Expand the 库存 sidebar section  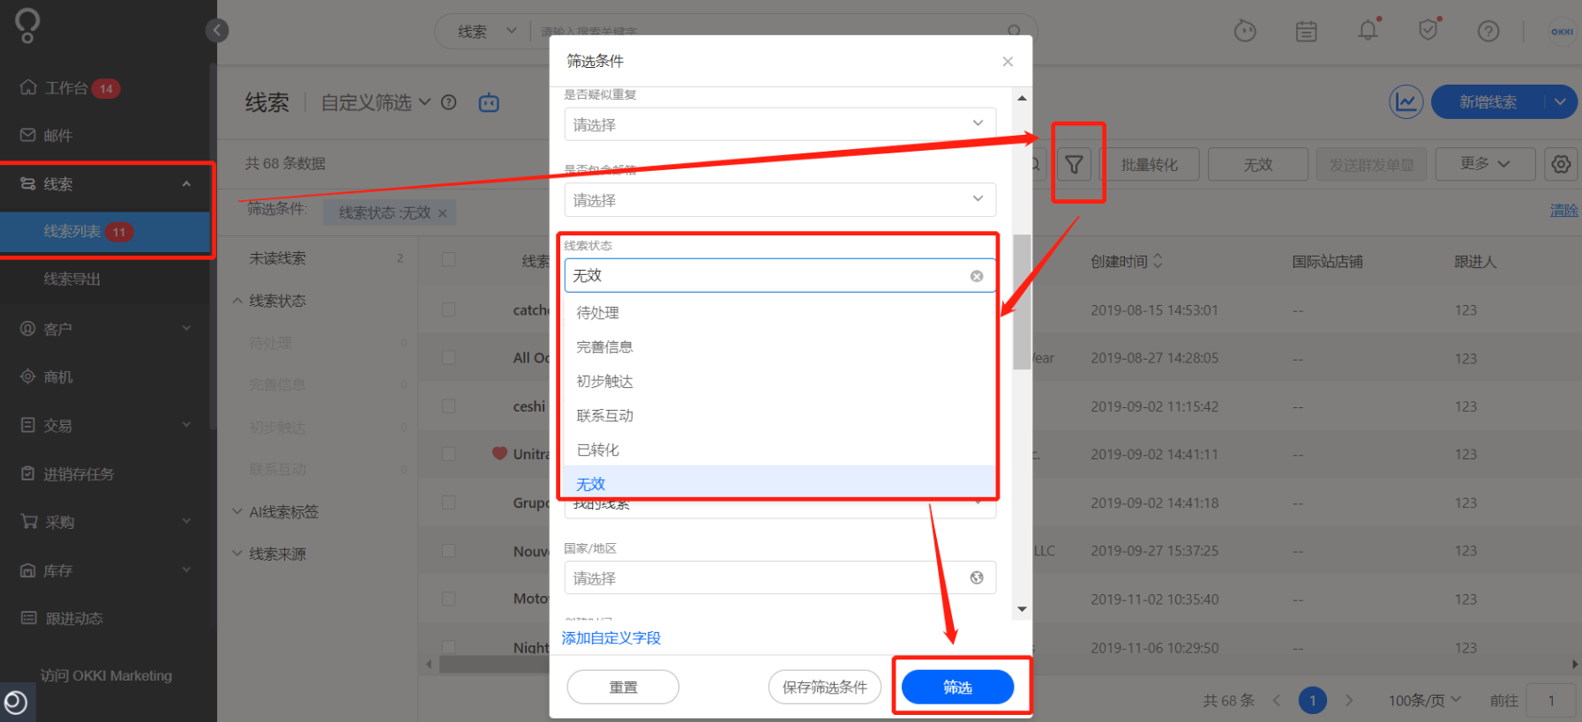pyautogui.click(x=186, y=570)
